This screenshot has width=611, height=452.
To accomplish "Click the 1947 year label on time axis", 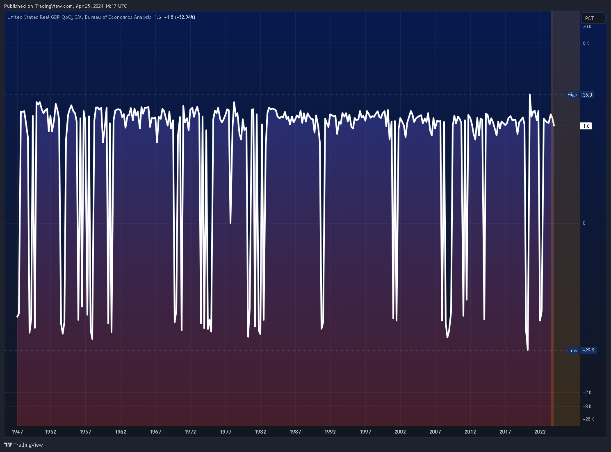I will (x=18, y=432).
